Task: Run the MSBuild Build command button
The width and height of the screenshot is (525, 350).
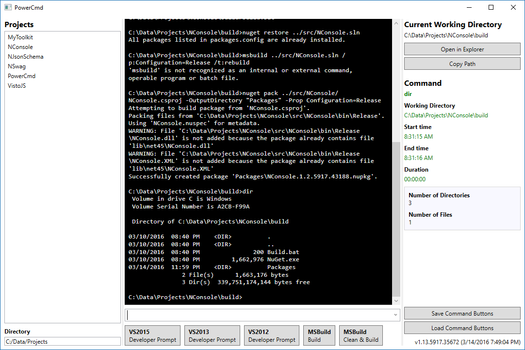Action: coord(319,335)
